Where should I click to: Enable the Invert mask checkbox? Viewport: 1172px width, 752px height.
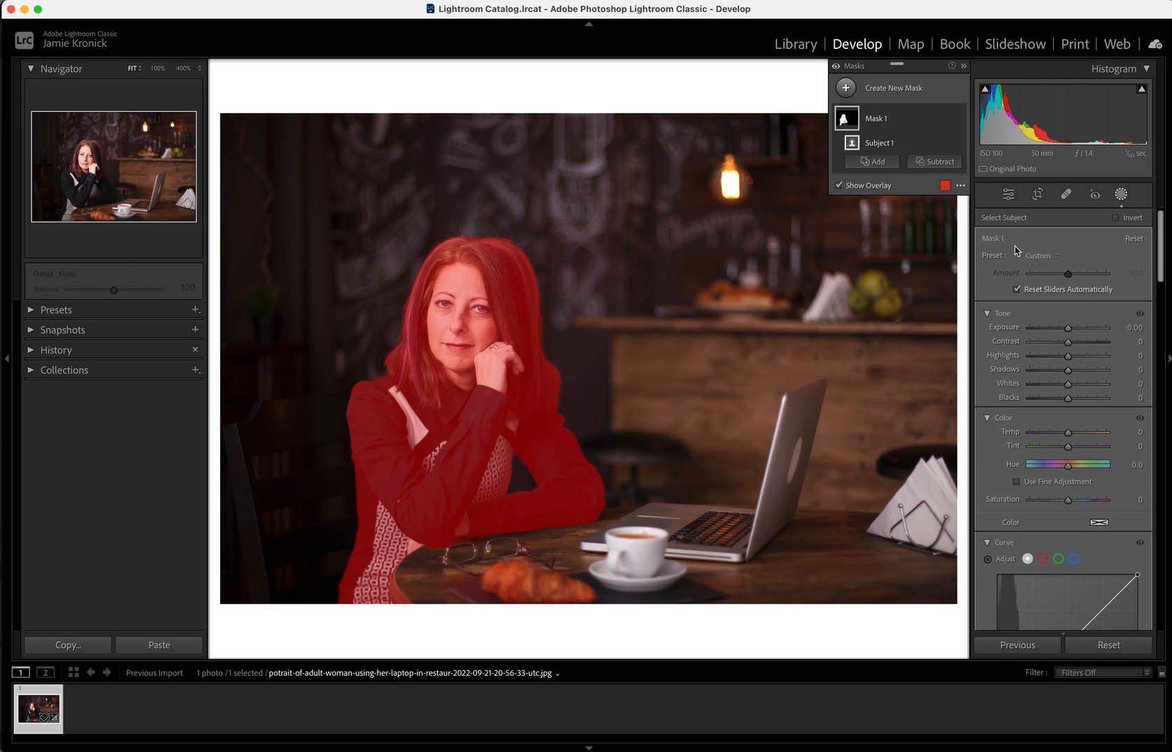[x=1117, y=217]
